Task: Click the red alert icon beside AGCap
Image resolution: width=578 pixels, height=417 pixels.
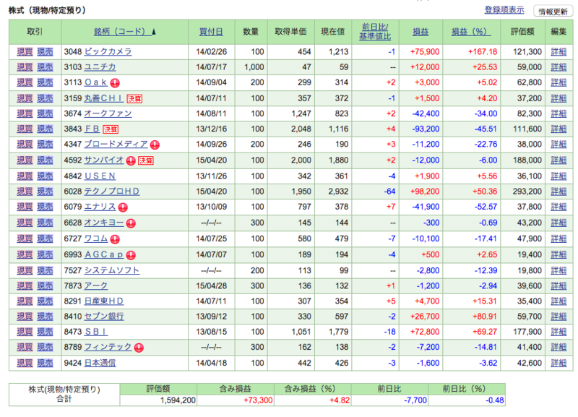Action: pyautogui.click(x=131, y=255)
